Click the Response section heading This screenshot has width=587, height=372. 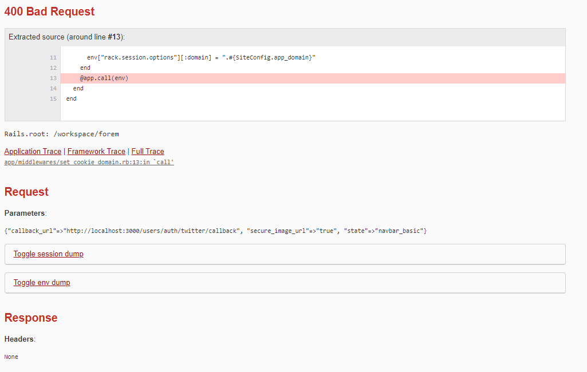[31, 318]
